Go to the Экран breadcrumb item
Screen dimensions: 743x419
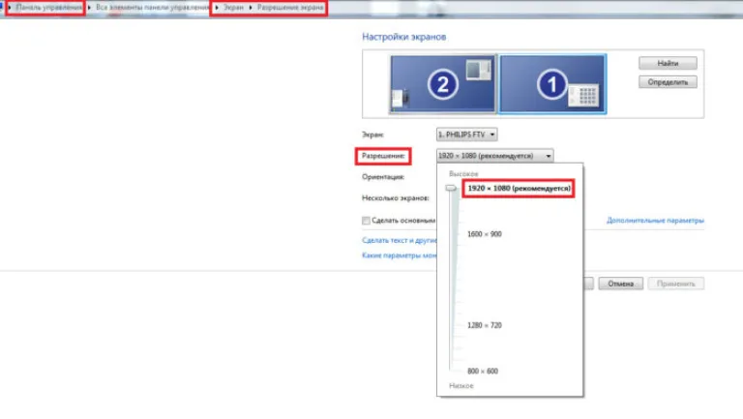click(x=233, y=8)
